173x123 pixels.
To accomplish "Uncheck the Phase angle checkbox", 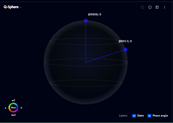I will [149, 116].
